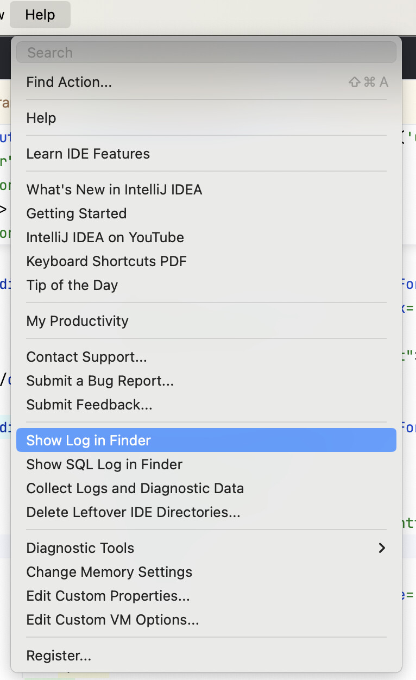Show Tip of the Day
Viewport: 416px width, 680px height.
click(x=72, y=285)
